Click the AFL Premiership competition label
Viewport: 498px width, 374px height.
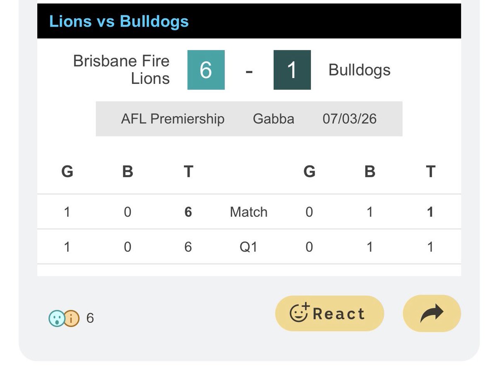pyautogui.click(x=173, y=119)
